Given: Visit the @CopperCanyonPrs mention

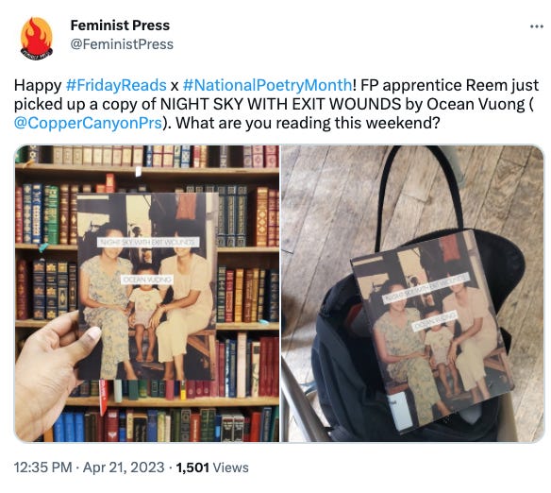Looking at the screenshot, I should 88,123.
